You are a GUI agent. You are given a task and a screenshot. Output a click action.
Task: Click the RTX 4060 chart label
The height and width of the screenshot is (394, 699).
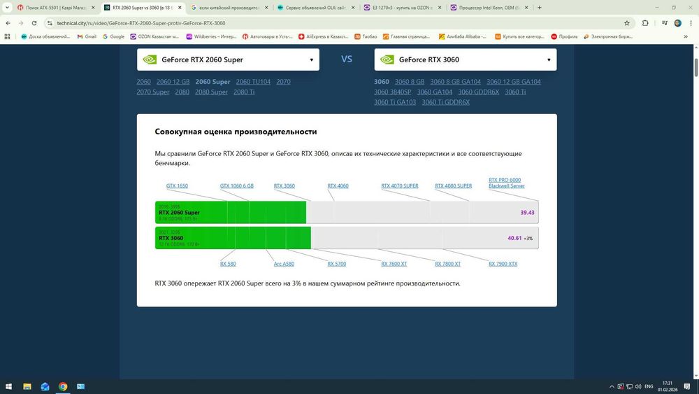[338, 185]
